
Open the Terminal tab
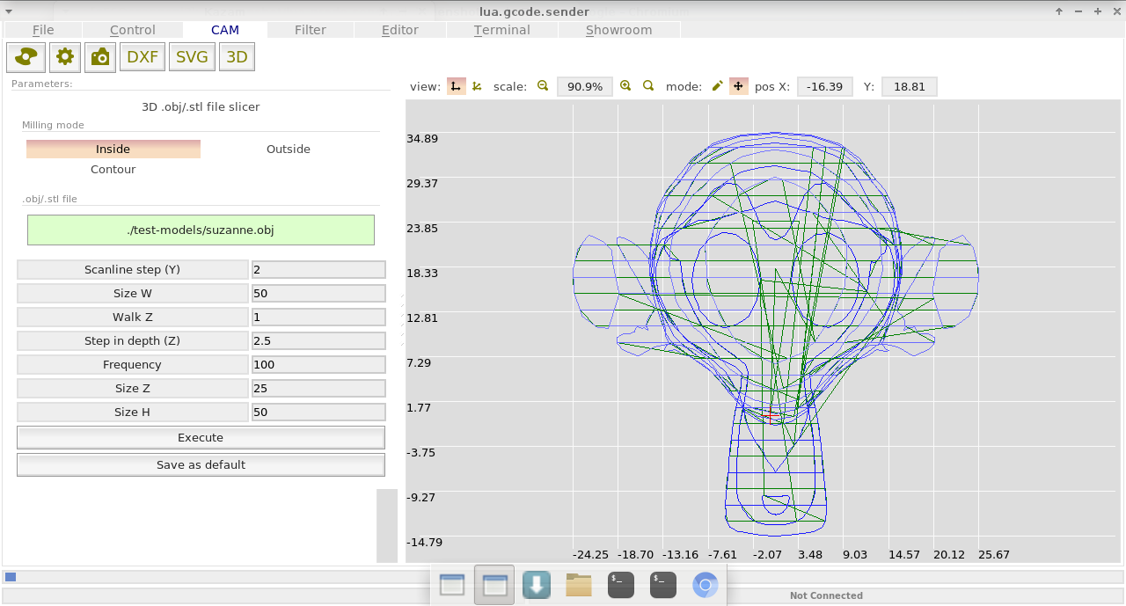(x=502, y=30)
